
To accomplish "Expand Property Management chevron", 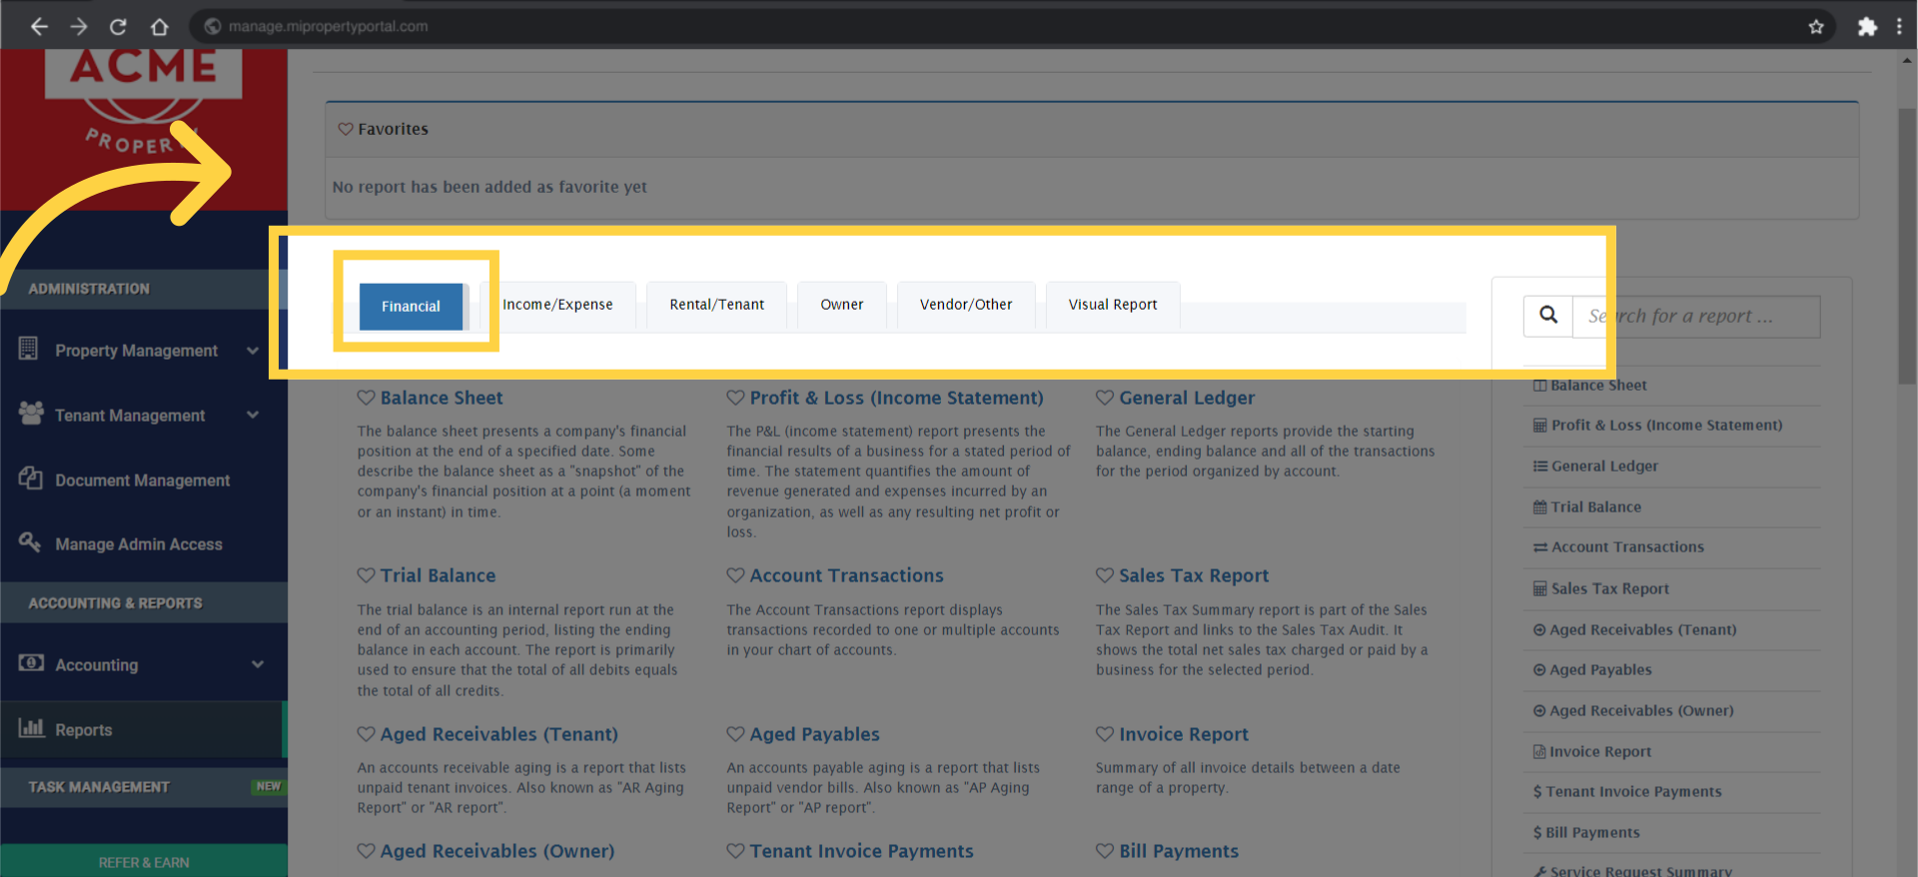I will click(253, 351).
